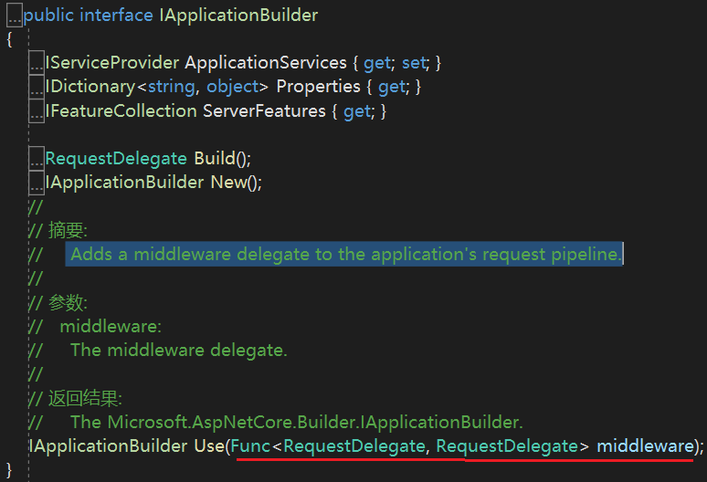Click 'The middleware delegate.' comment line

(x=178, y=351)
